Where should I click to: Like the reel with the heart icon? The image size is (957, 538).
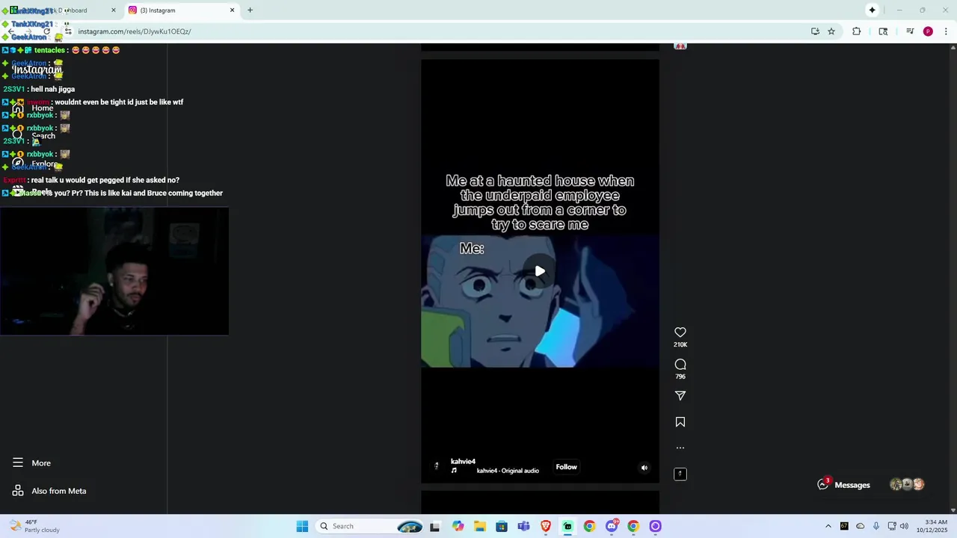tap(680, 333)
